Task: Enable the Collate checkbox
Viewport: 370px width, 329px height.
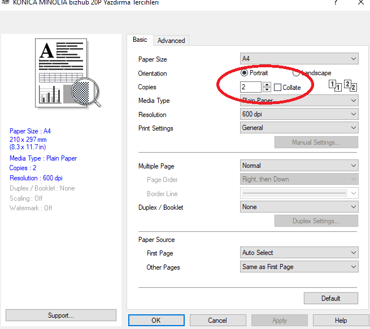Action: [x=277, y=88]
